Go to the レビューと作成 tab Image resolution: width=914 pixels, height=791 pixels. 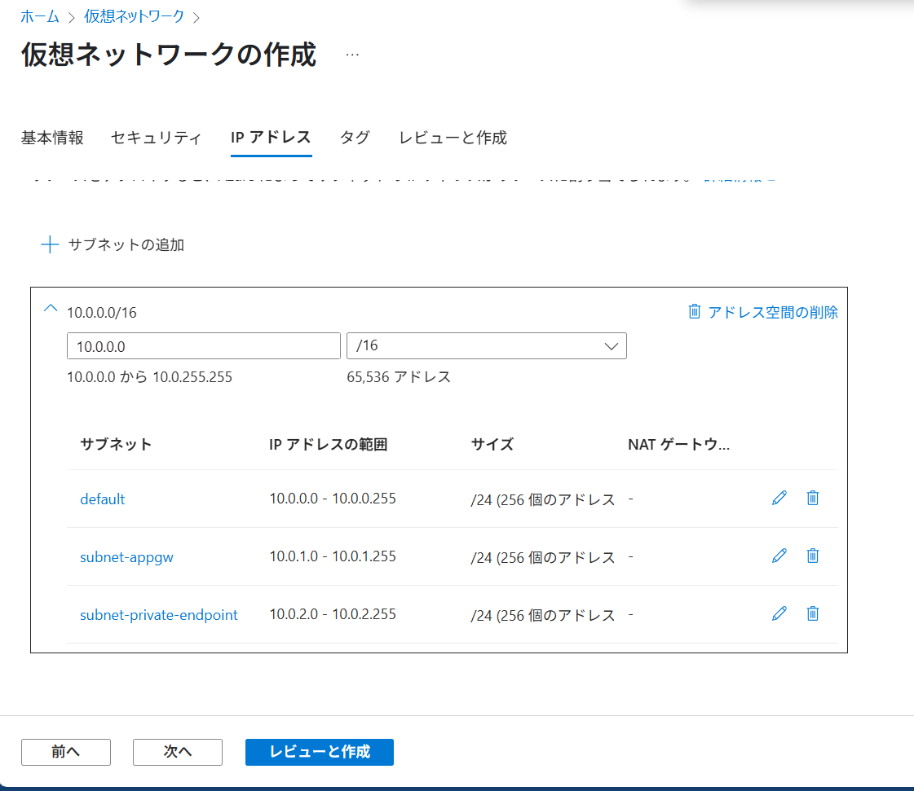pos(453,138)
